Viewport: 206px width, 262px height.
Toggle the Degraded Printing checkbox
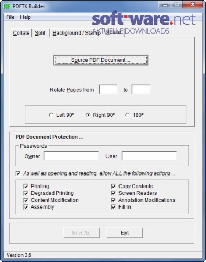tap(26, 193)
